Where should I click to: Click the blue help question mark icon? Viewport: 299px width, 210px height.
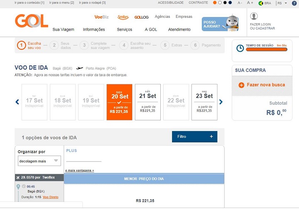[294, 3]
